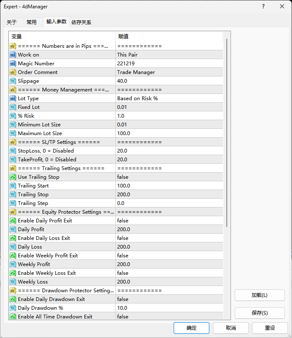
Task: Click the boolean icon for Enable Daily Loss Exit
Action: 13,238
